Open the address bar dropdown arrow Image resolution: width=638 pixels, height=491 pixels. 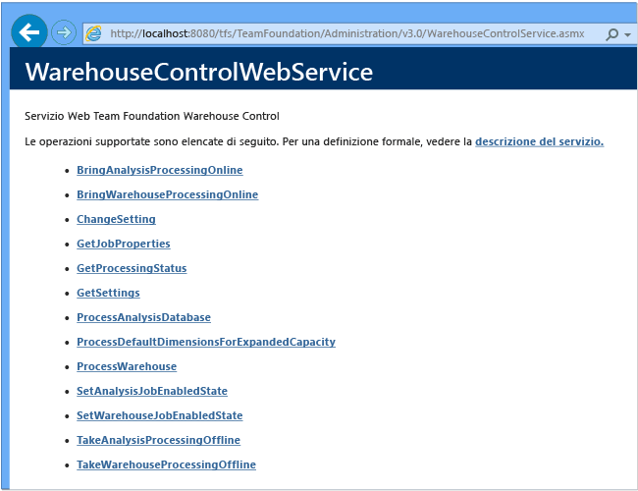[x=628, y=34]
